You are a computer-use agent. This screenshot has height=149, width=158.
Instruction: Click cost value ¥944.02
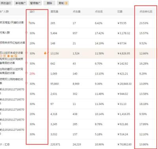[122, 94]
